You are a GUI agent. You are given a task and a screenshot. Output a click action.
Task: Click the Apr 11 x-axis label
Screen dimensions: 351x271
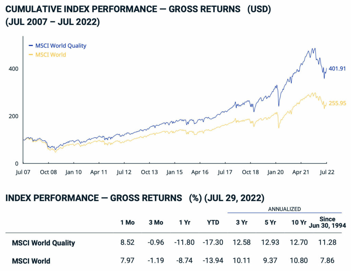(99, 172)
